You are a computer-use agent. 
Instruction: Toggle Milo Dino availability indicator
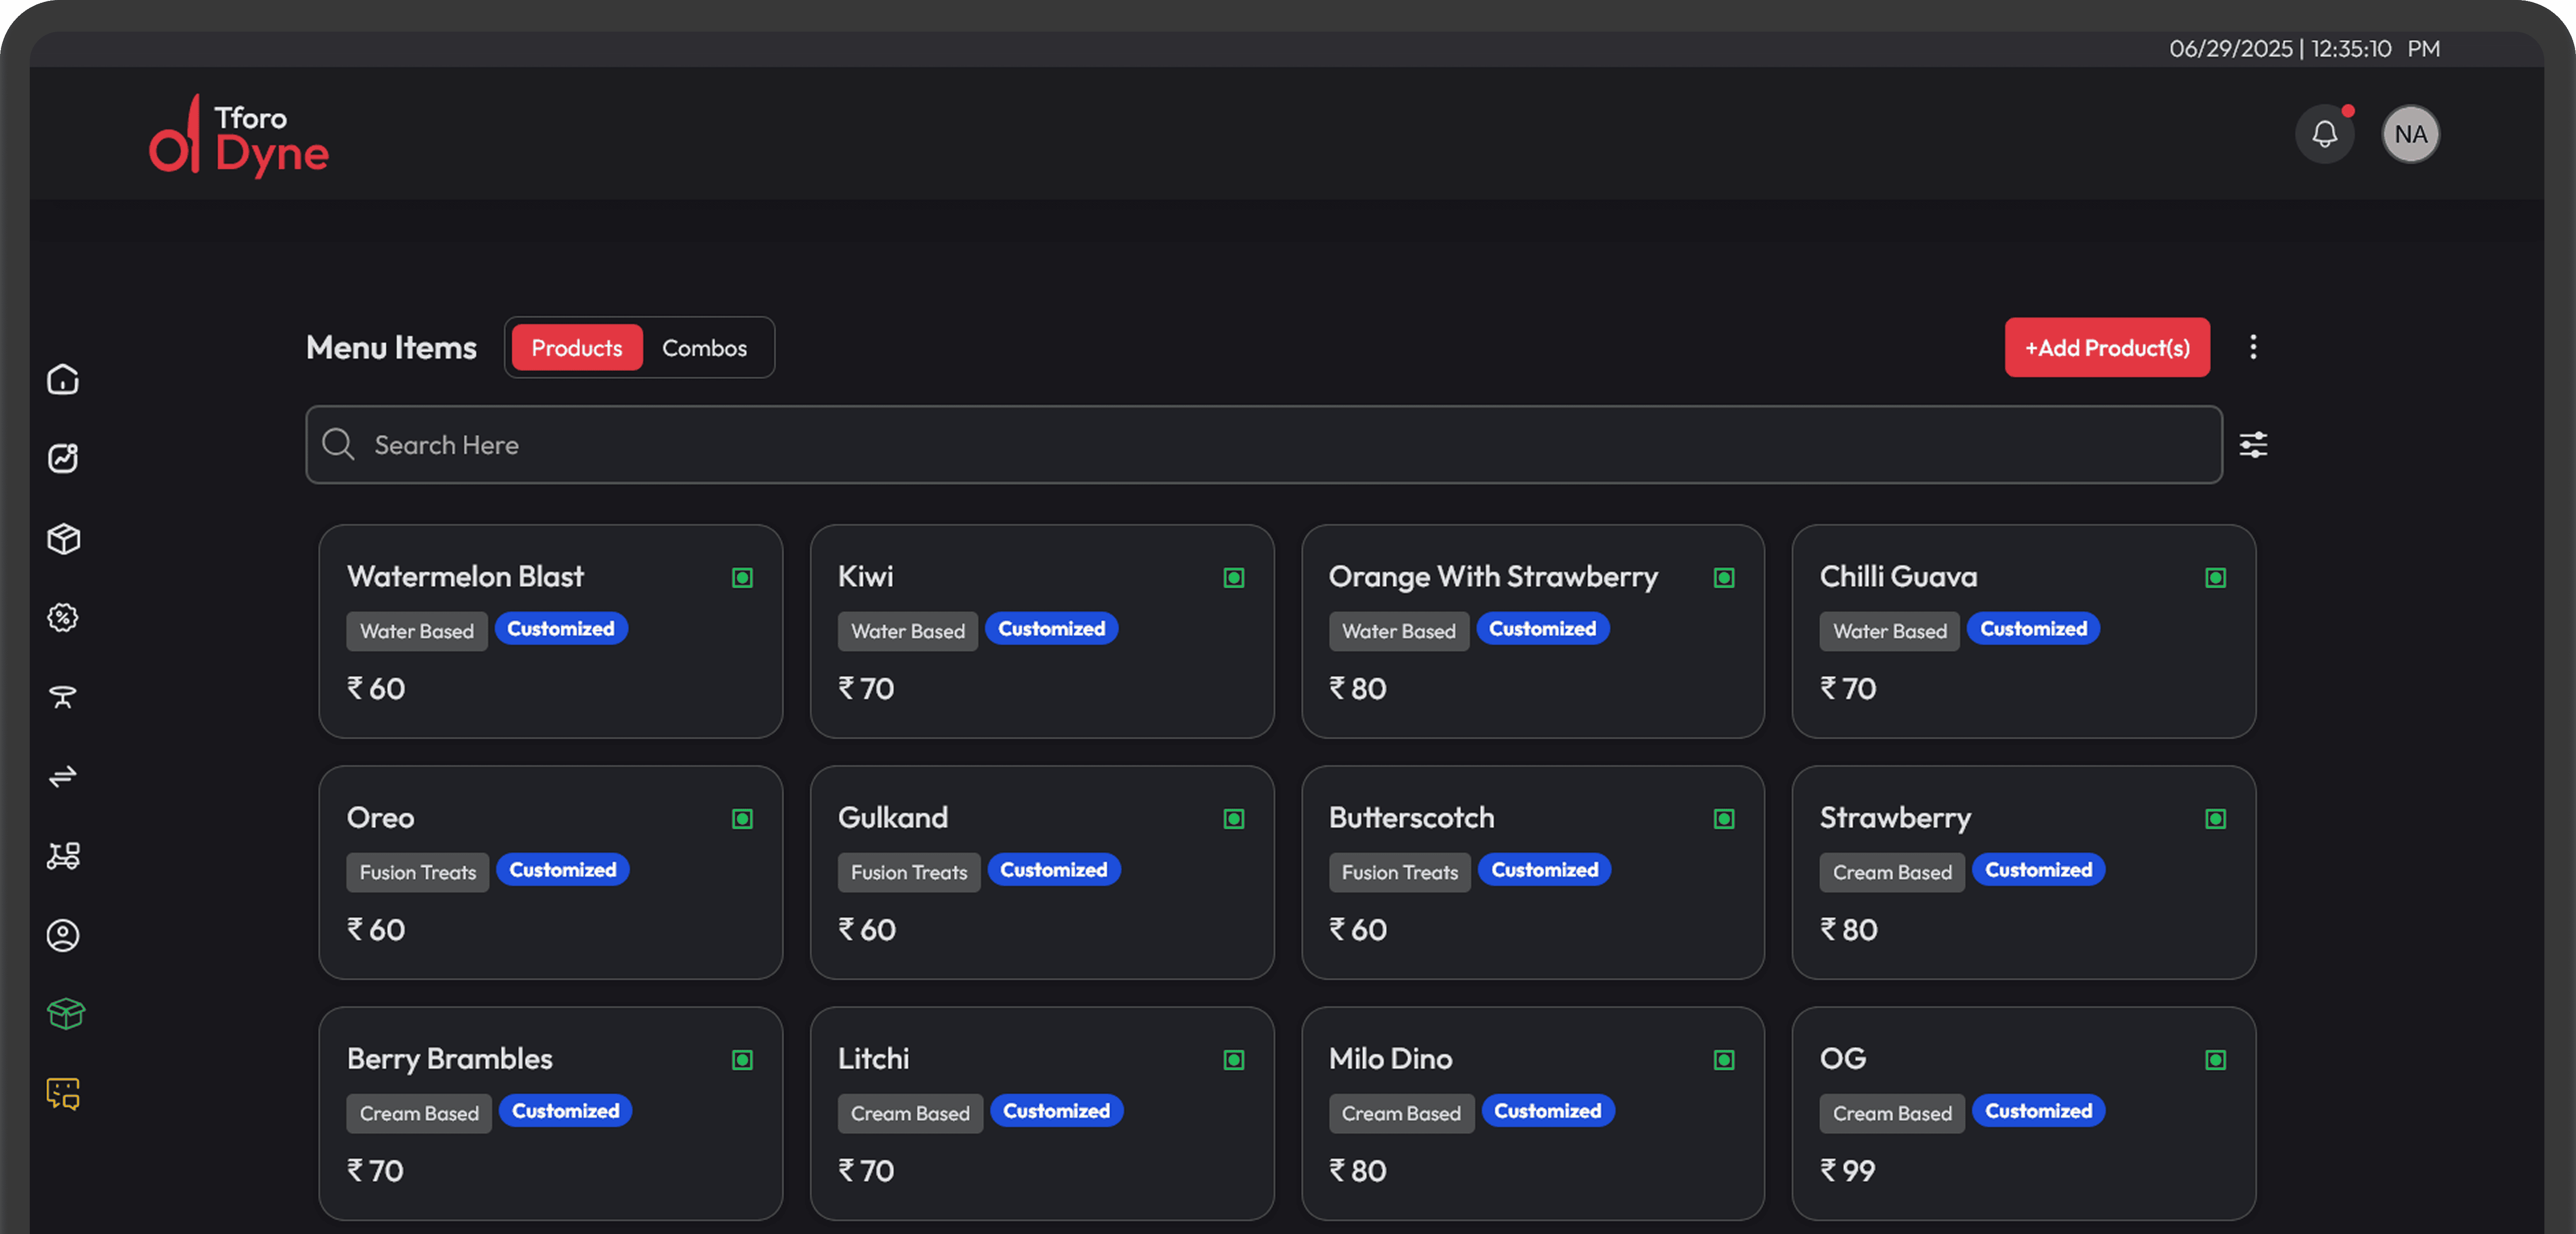point(1724,1060)
